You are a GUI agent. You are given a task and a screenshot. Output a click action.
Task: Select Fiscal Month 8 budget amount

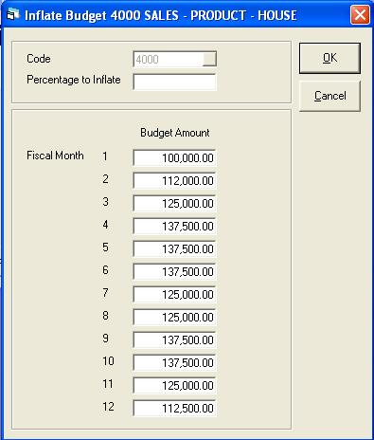click(174, 317)
